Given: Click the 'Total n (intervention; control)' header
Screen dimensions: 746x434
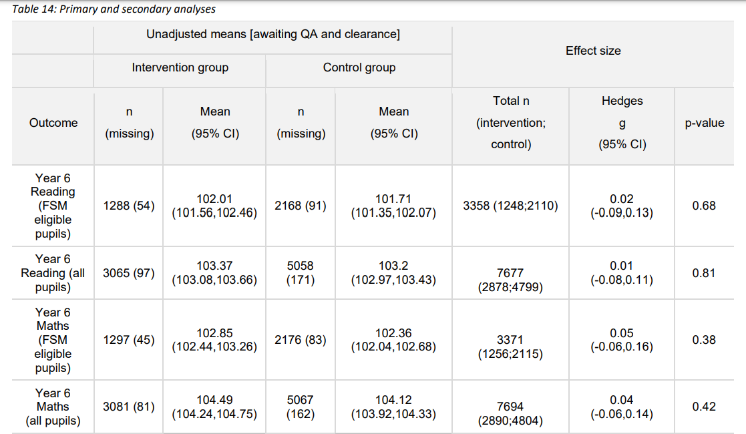Looking at the screenshot, I should point(511,123).
